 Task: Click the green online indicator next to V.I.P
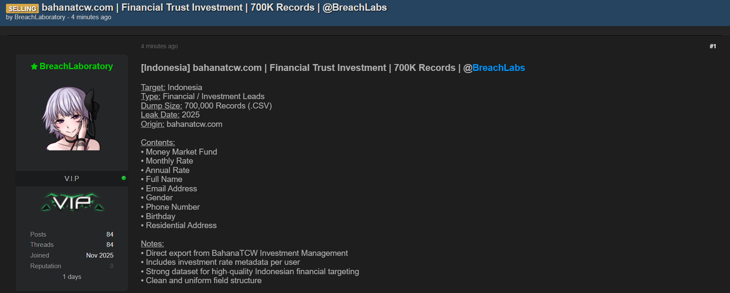click(123, 179)
